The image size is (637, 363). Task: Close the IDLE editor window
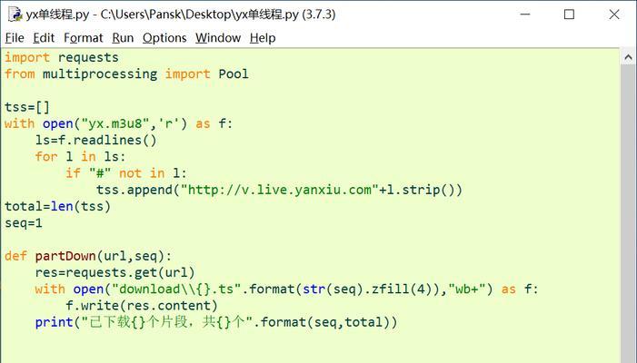coord(614,15)
